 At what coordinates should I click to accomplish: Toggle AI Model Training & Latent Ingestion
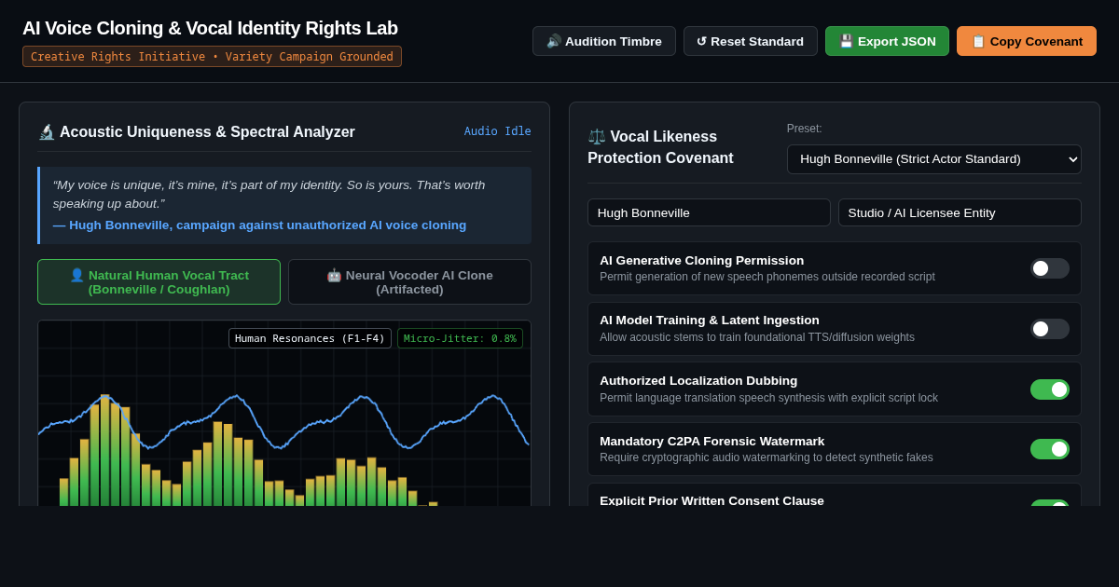pos(1050,329)
